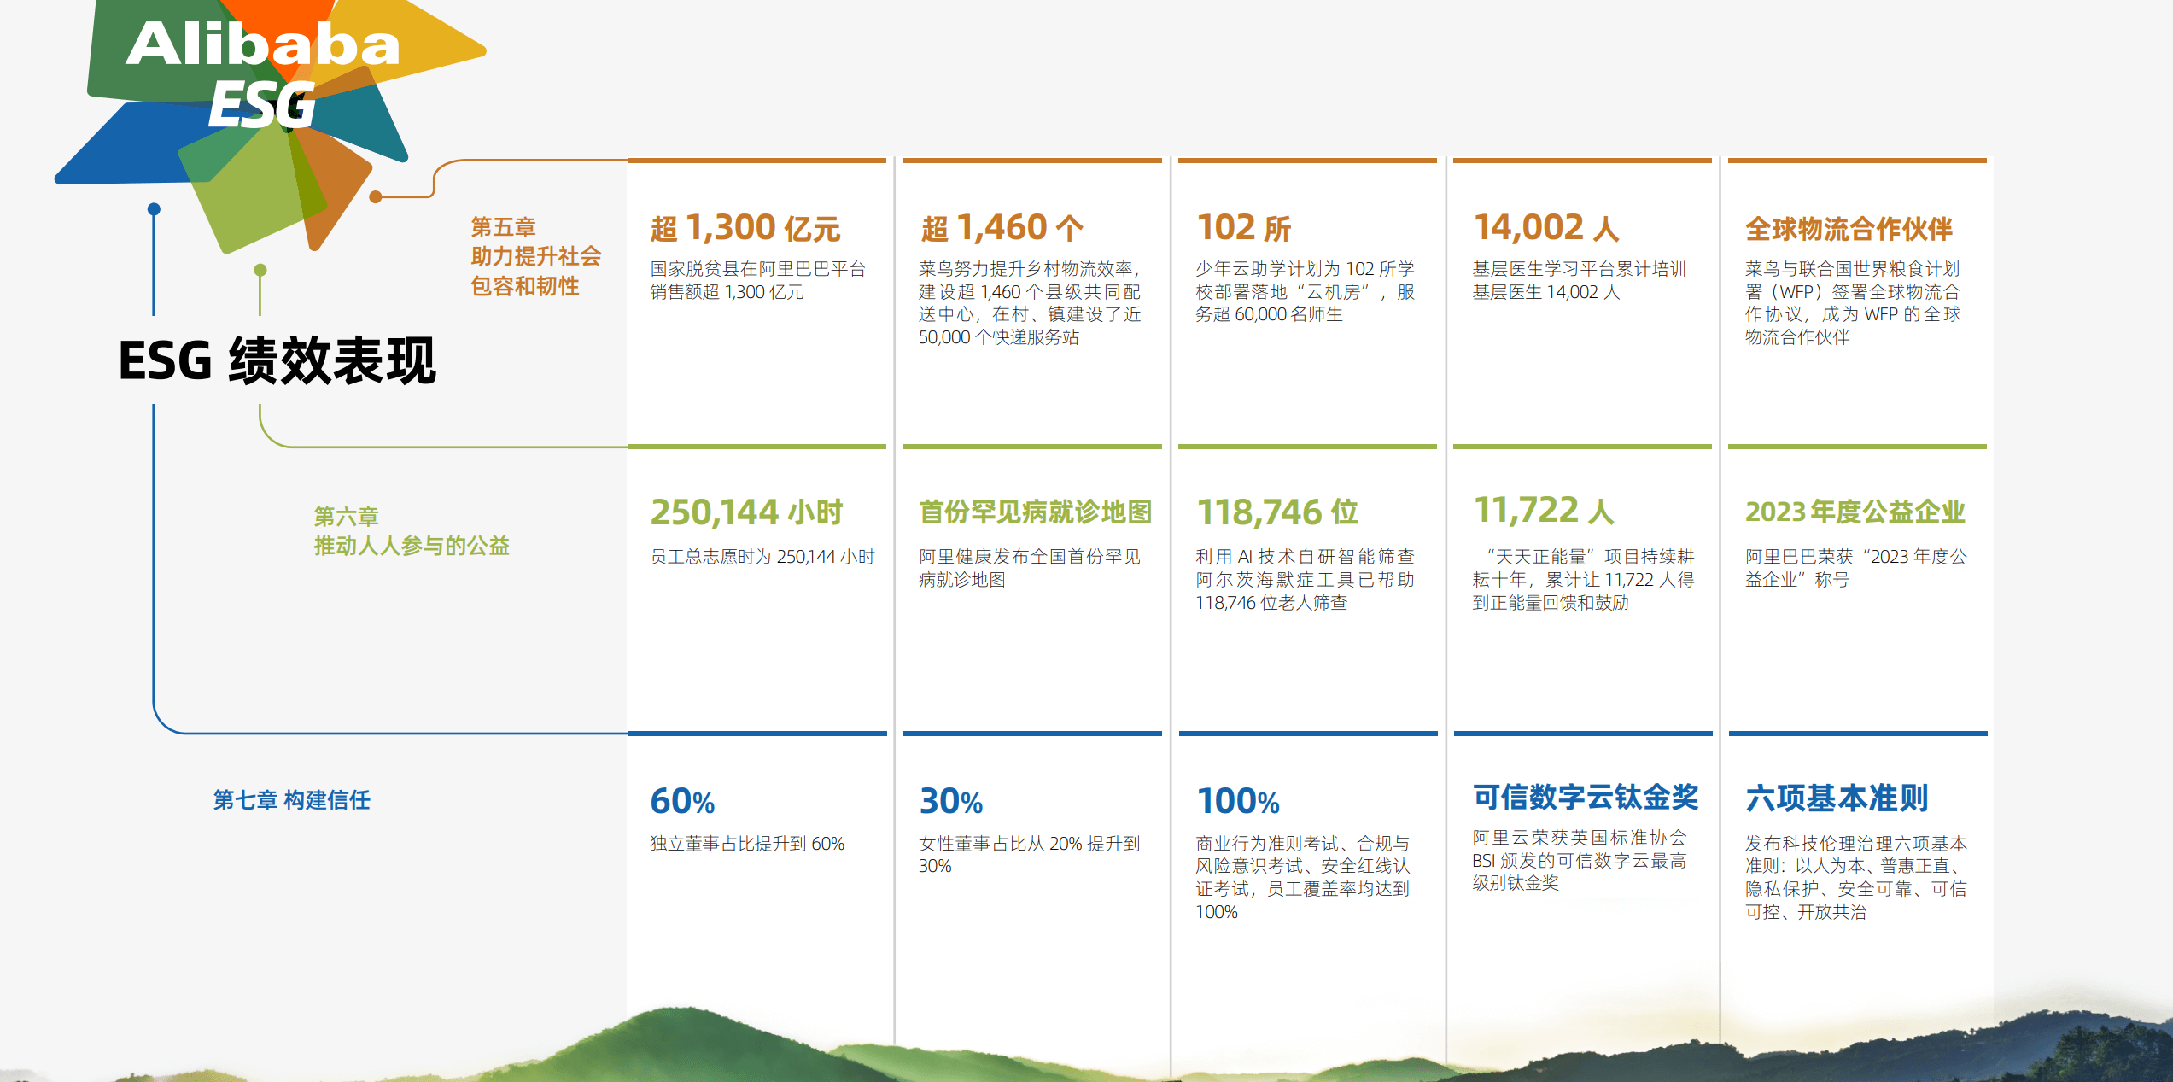Image resolution: width=2173 pixels, height=1082 pixels.
Task: Click the '100%' coverage figure
Action: (1238, 801)
